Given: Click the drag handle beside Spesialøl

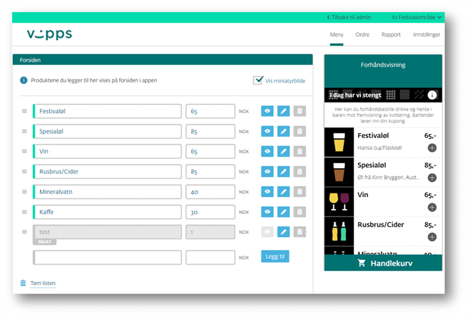Looking at the screenshot, I should tap(25, 131).
